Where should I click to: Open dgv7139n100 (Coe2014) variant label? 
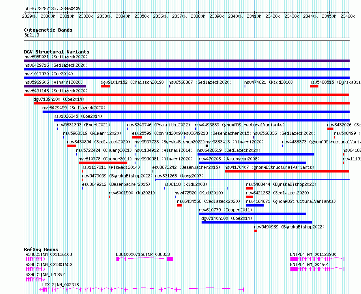point(59,99)
